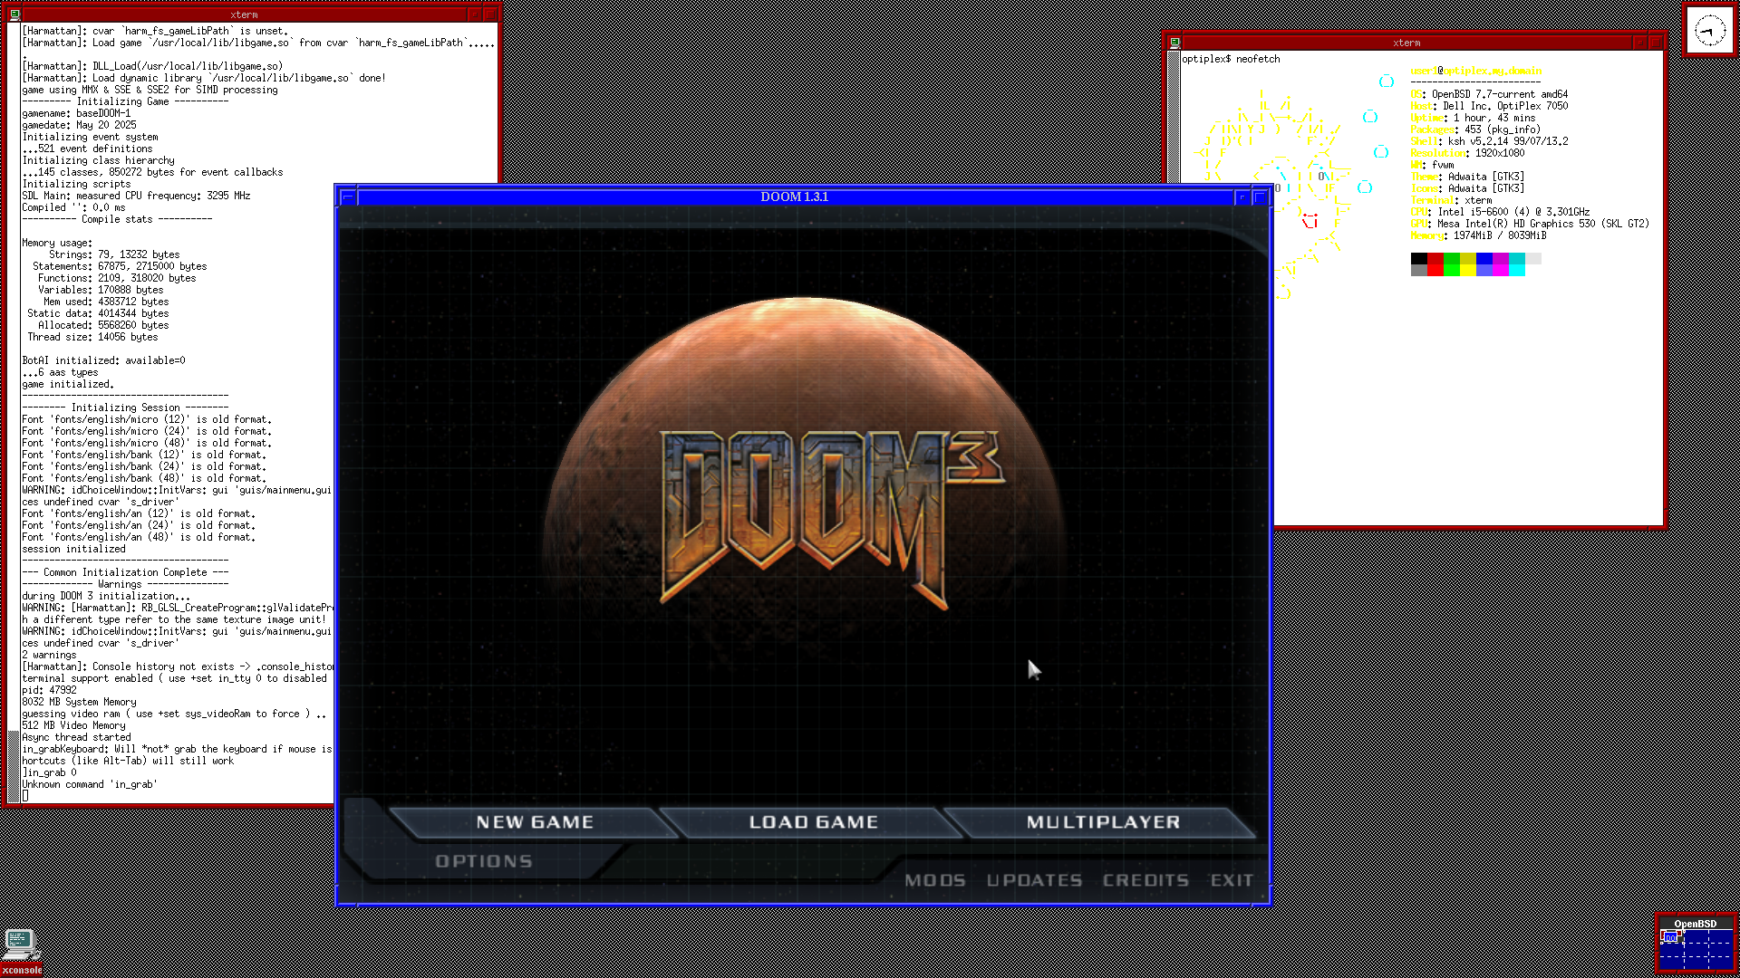Iconify the neofetch xterm window
Viewport: 1740px width, 978px height.
pyautogui.click(x=1638, y=43)
